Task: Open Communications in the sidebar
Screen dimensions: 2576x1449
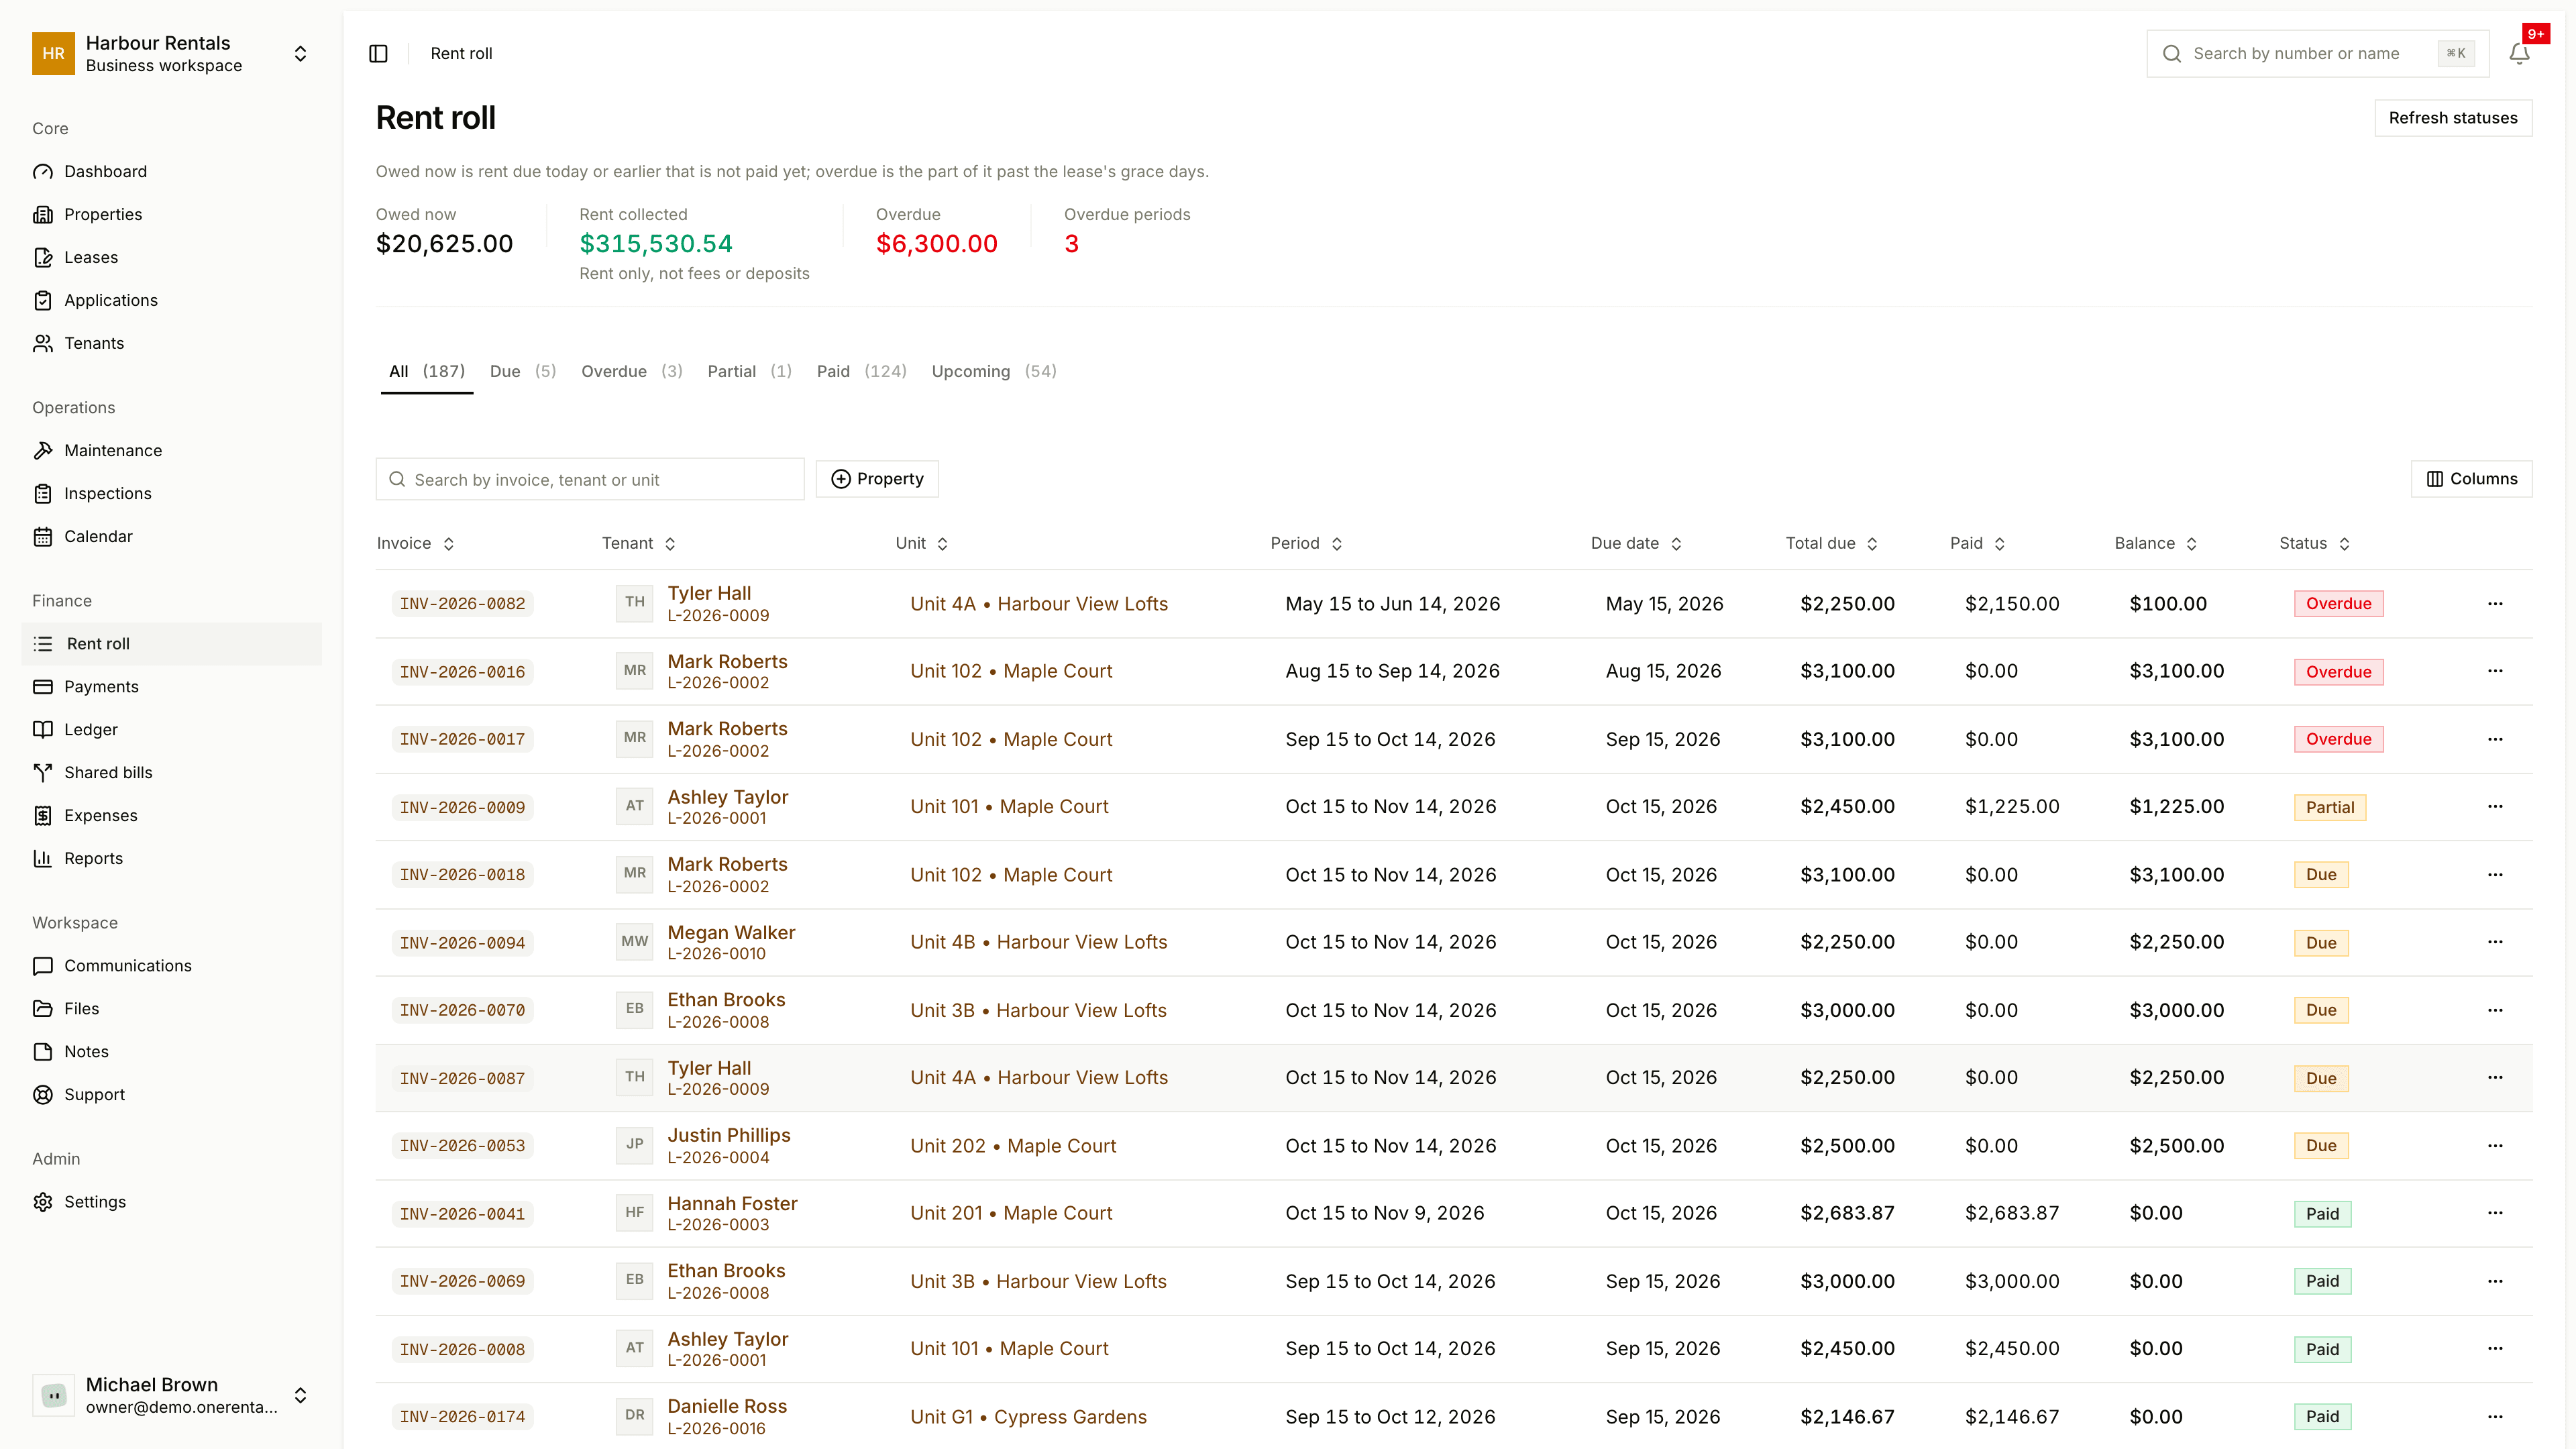Action: click(x=172, y=966)
